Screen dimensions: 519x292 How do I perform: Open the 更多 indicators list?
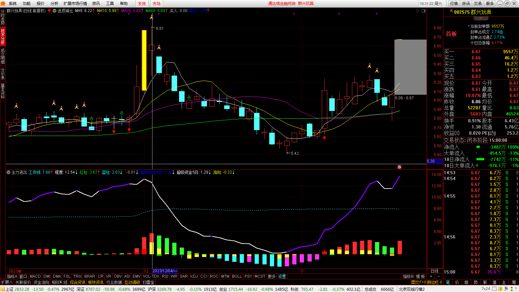pyautogui.click(x=272, y=276)
